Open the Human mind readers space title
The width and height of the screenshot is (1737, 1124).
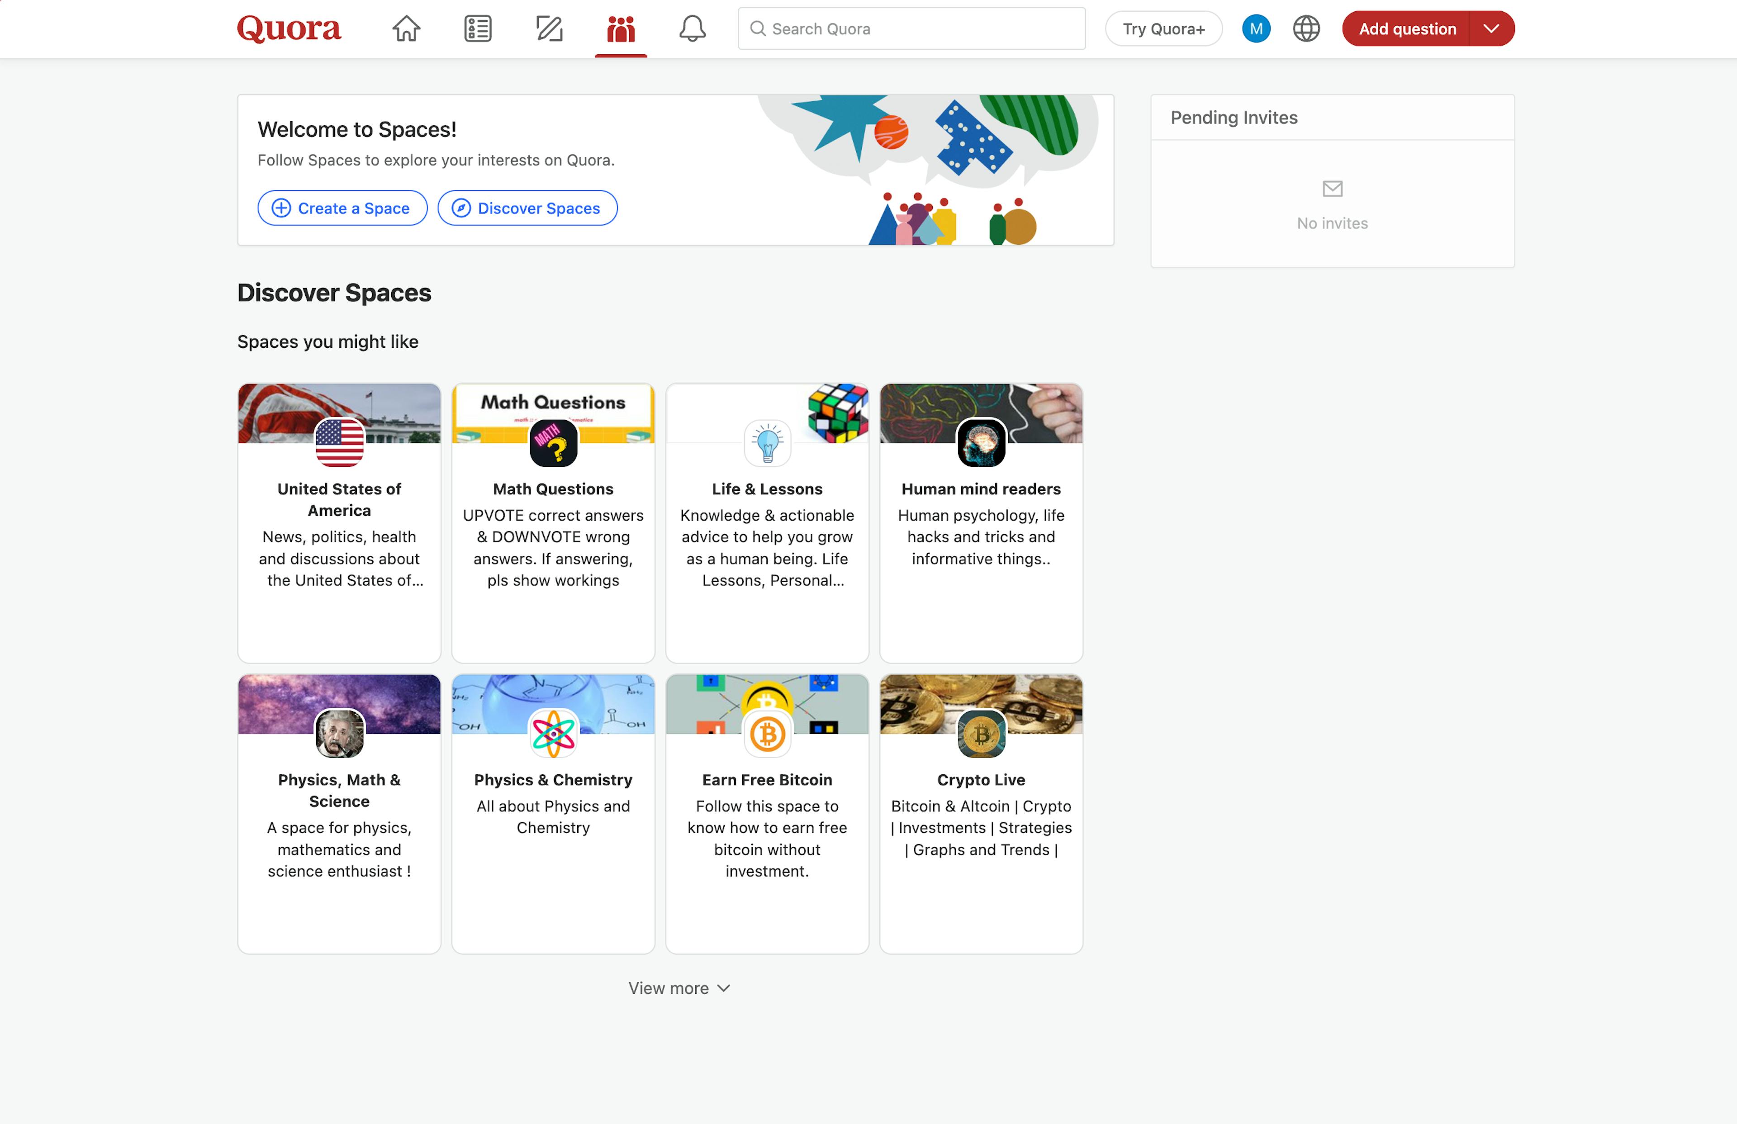981,488
